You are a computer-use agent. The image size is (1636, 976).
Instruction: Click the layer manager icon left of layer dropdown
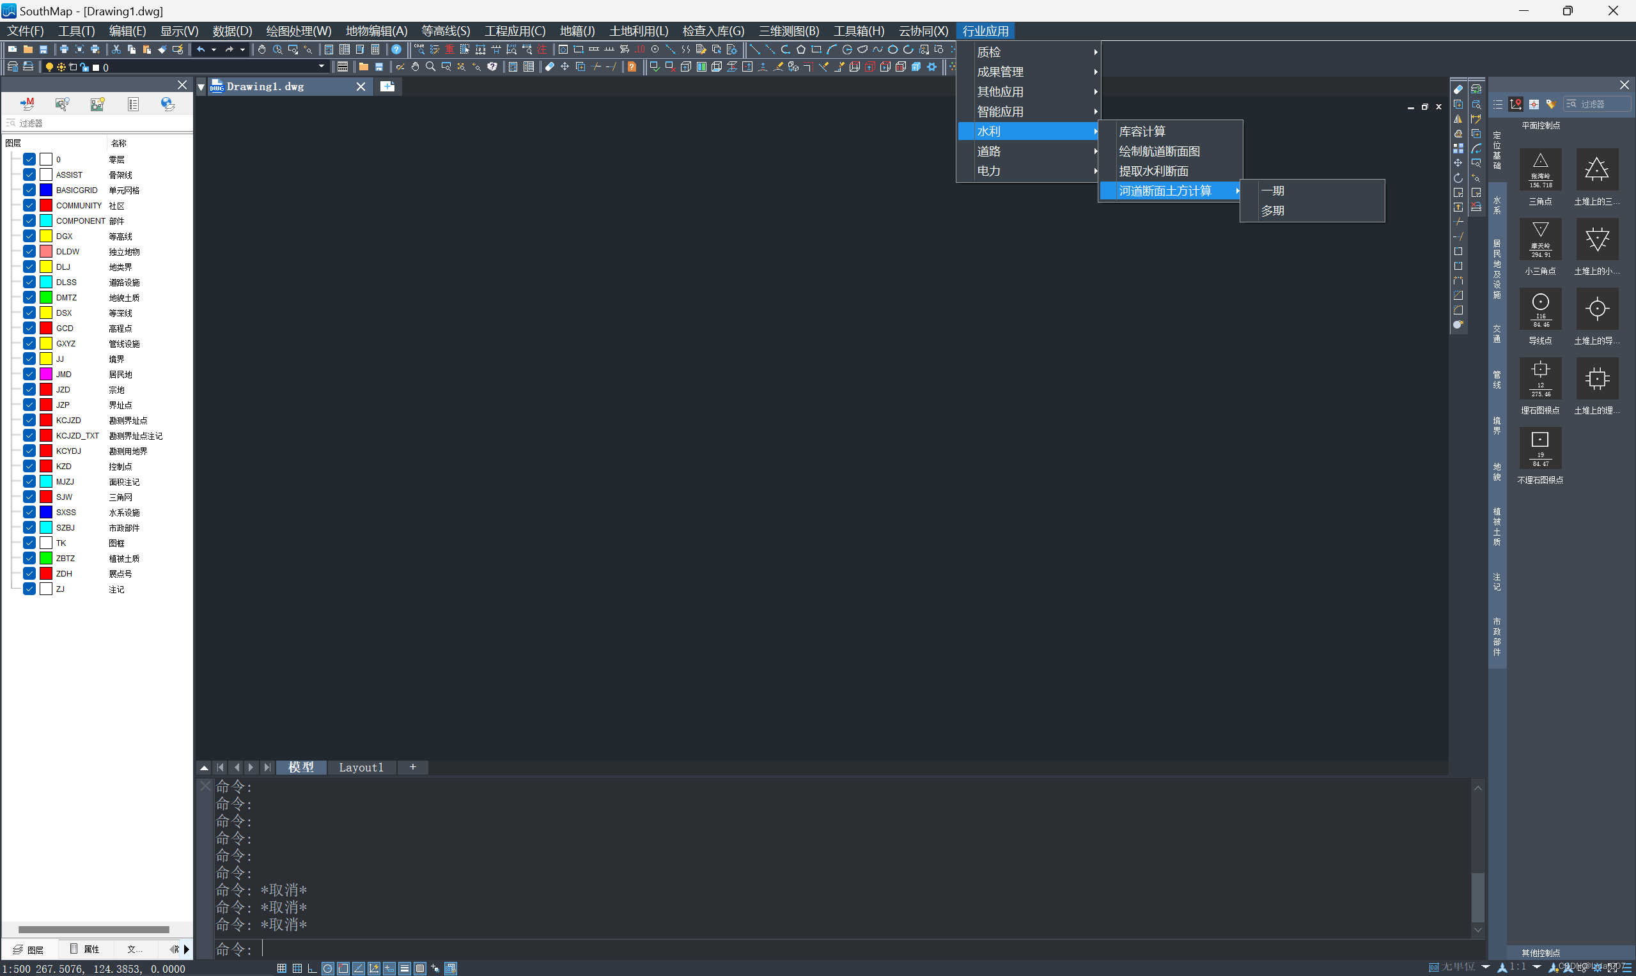pyautogui.click(x=13, y=66)
